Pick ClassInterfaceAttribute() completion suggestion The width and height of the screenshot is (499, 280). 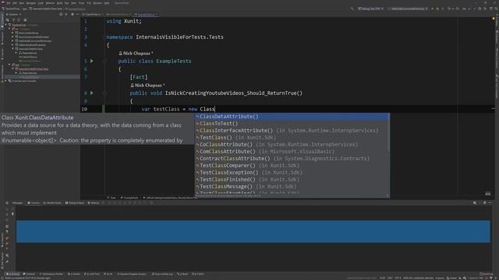click(x=292, y=131)
